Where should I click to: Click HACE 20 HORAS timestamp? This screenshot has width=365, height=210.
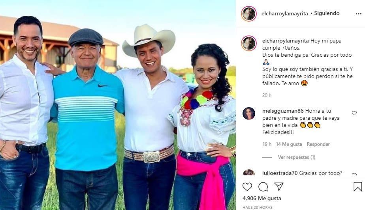[x=257, y=208]
